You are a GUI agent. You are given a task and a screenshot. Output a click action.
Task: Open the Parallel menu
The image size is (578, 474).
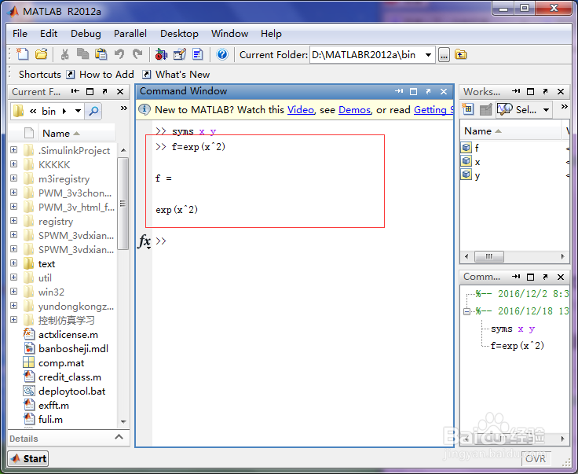pyautogui.click(x=130, y=34)
